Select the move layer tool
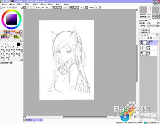The width and height of the screenshot is (160, 124). click(2, 47)
